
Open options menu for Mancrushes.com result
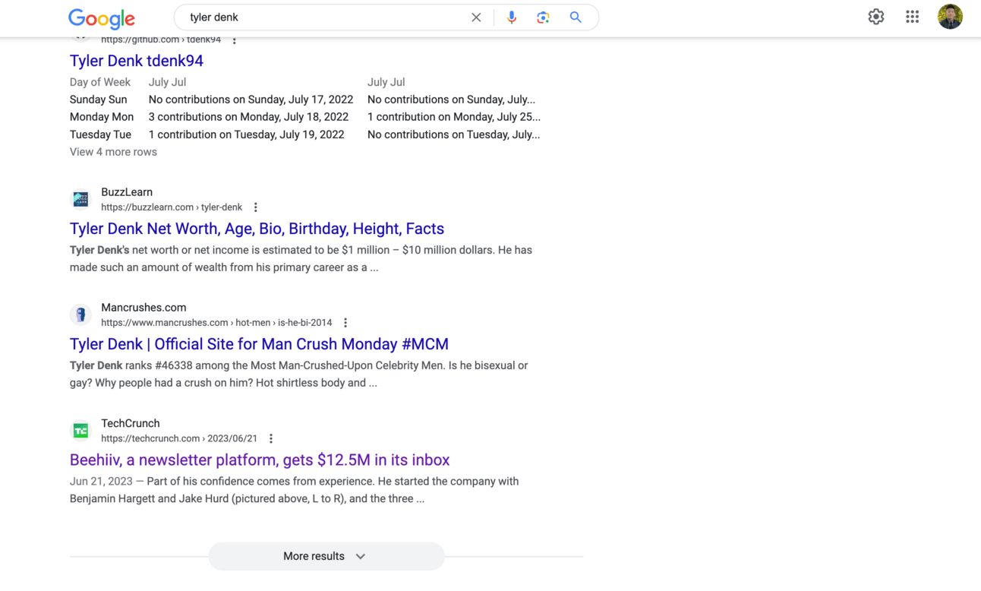345,323
